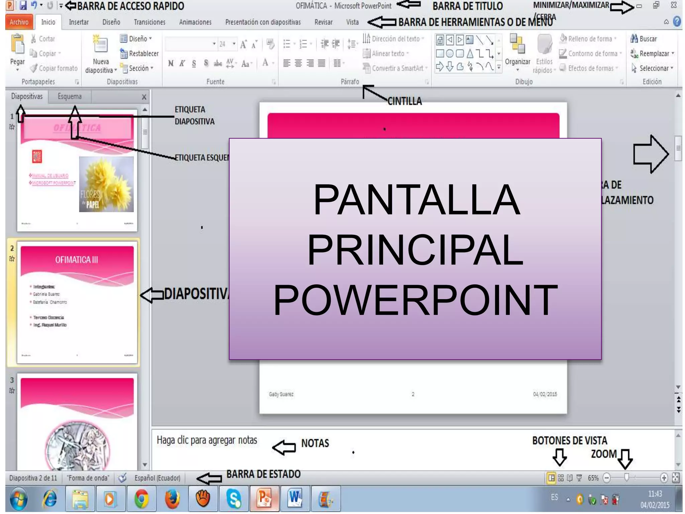Screen dimensions: 685x514
Task: Switch to the Insertar ribbon tab
Action: pos(79,22)
